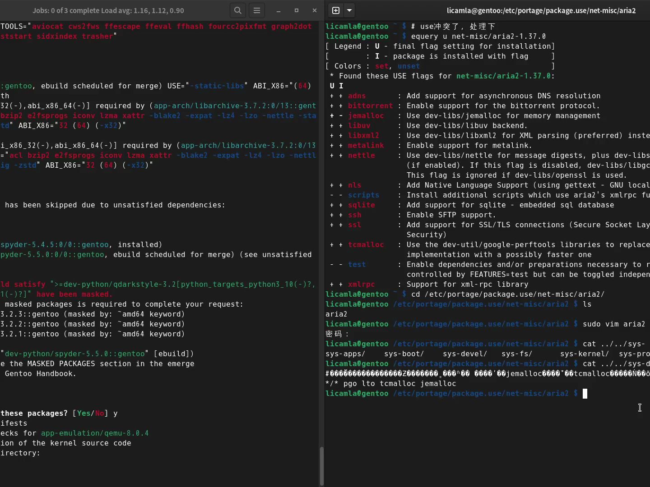Click 'equery u net-misc/aria2-1.37.0' command

coord(478,36)
